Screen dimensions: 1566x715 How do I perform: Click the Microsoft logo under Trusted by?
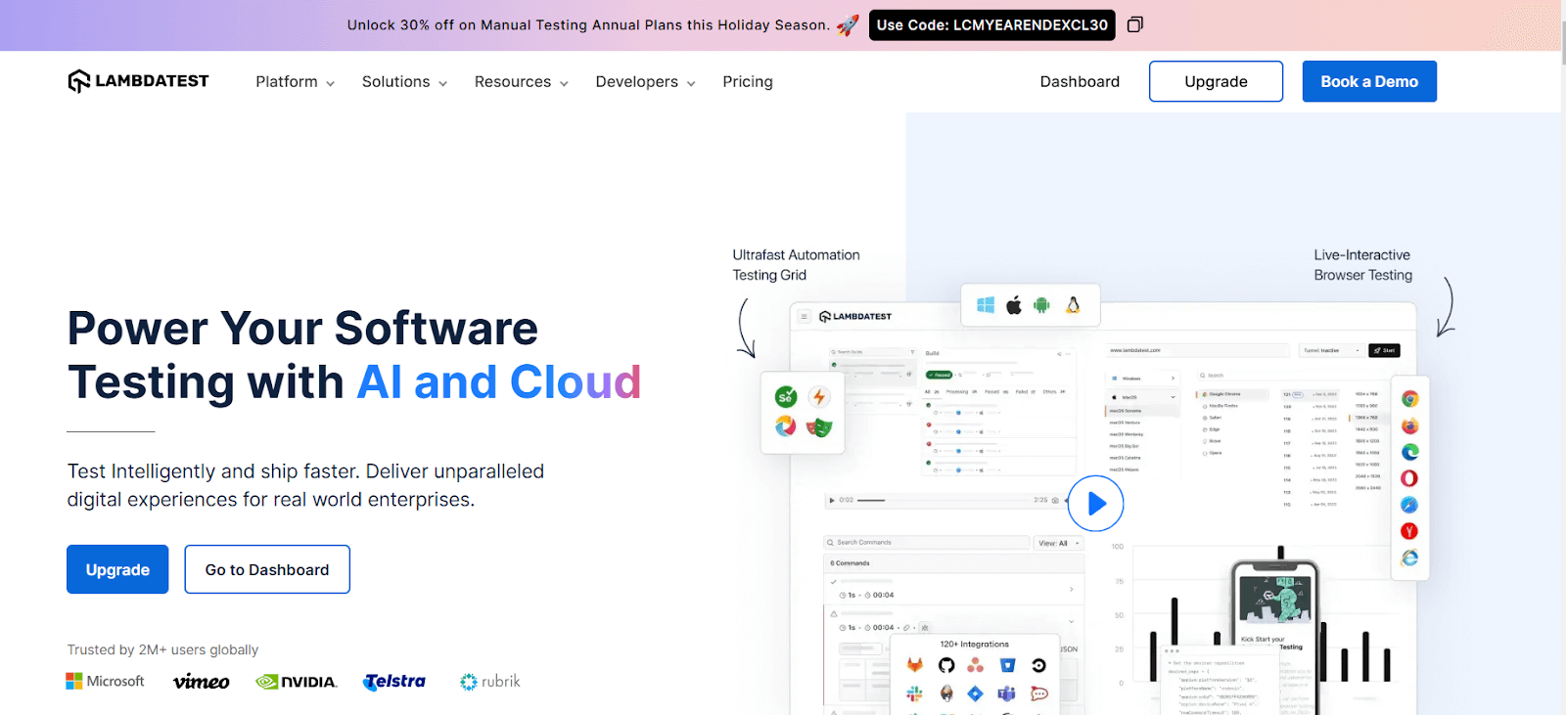(x=105, y=681)
